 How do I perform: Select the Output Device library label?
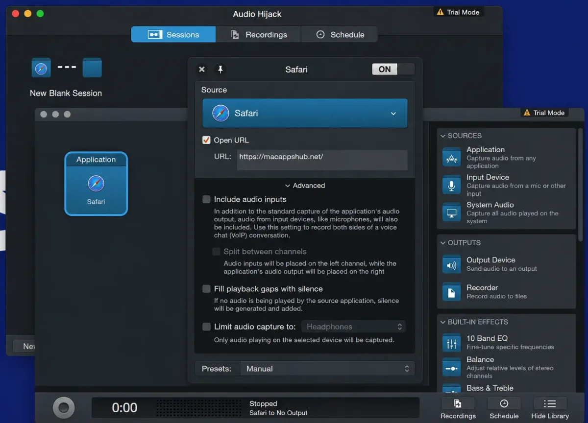490,260
